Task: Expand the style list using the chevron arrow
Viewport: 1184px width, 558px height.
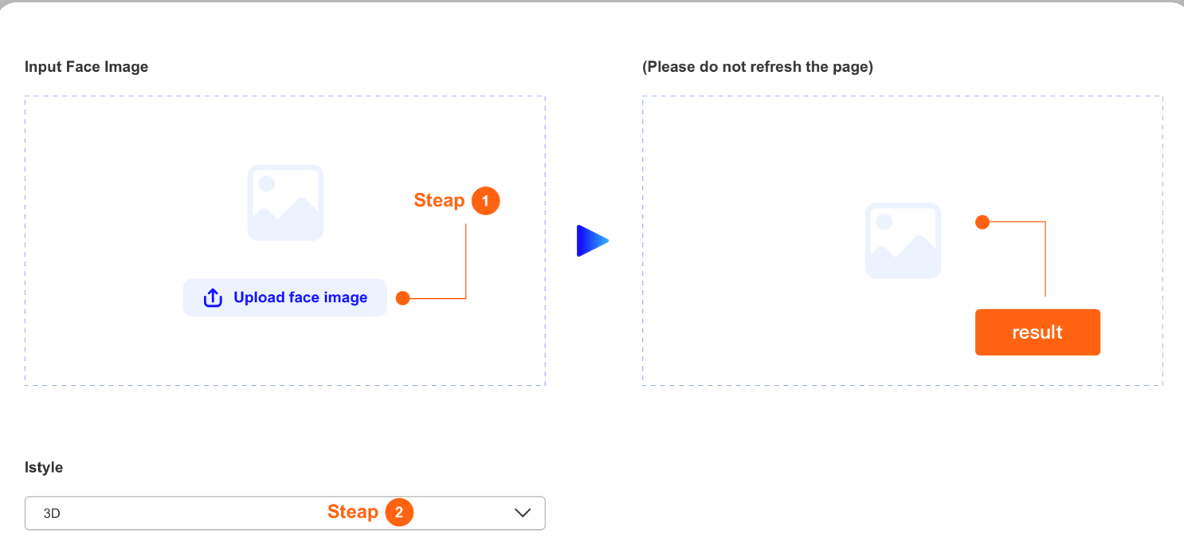Action: click(523, 513)
